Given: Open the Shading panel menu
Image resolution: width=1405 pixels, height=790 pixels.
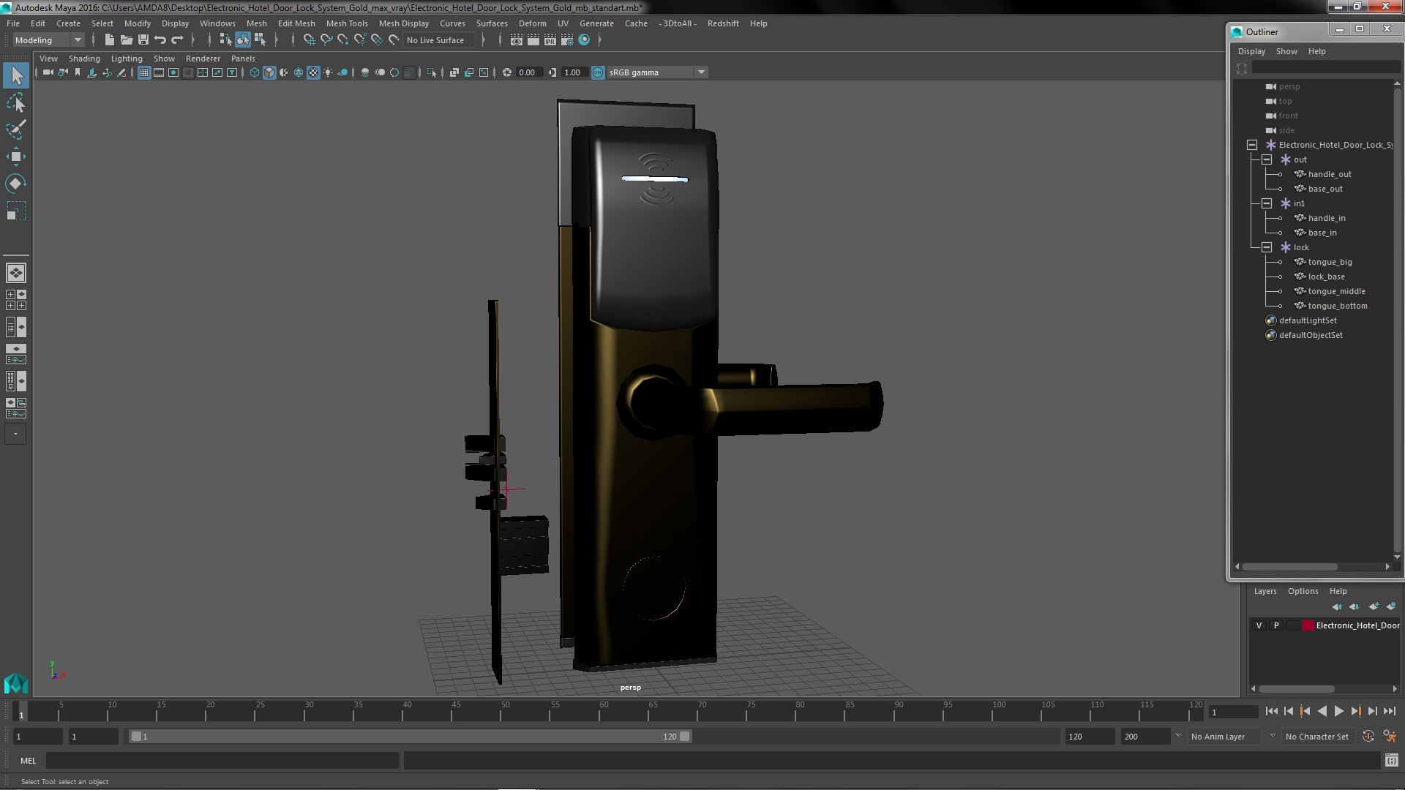Looking at the screenshot, I should click(84, 59).
